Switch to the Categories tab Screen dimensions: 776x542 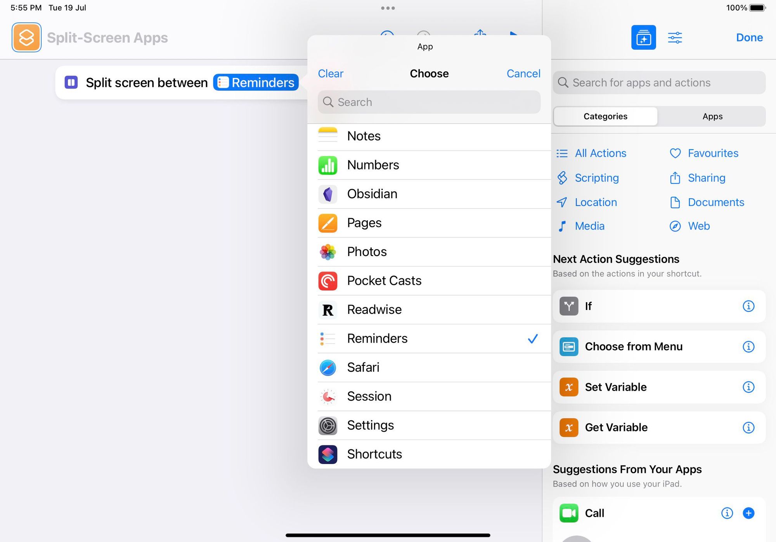tap(605, 116)
